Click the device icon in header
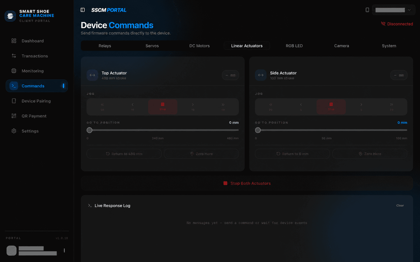 [x=367, y=10]
